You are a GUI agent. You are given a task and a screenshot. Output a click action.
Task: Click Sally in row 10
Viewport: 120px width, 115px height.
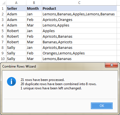[x=16, y=59]
